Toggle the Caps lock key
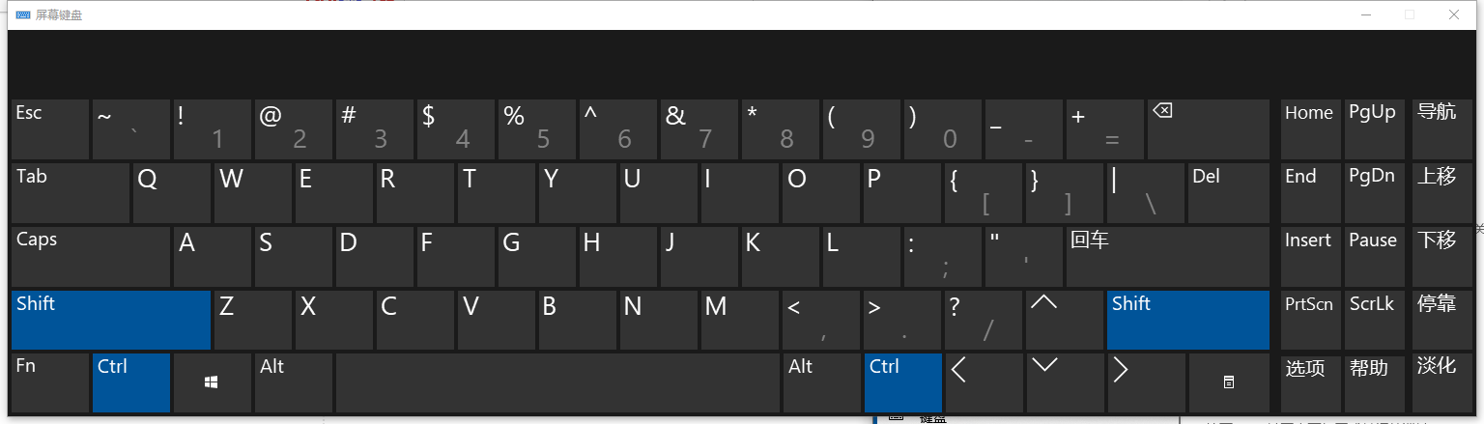This screenshot has height=424, width=1484. pyautogui.click(x=92, y=256)
